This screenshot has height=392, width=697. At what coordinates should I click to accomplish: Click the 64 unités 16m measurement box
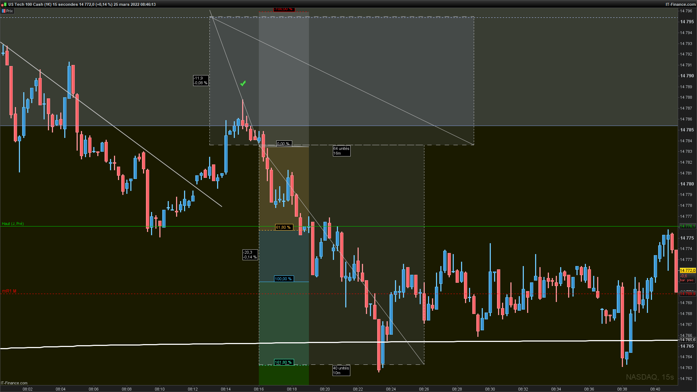pos(341,151)
